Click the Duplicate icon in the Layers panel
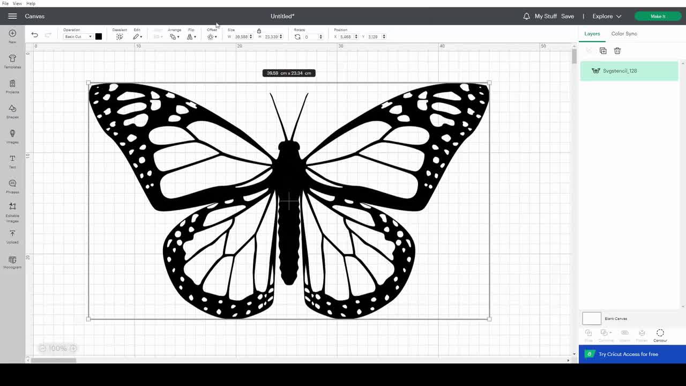Viewport: 686px width, 386px height. [603, 50]
